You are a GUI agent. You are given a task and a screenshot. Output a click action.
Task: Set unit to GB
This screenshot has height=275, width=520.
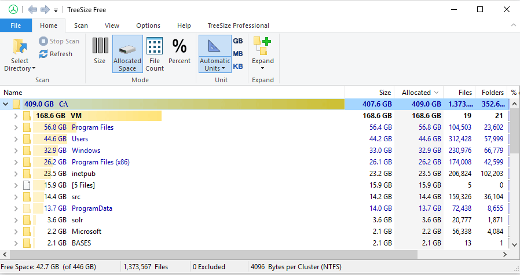pos(238,41)
